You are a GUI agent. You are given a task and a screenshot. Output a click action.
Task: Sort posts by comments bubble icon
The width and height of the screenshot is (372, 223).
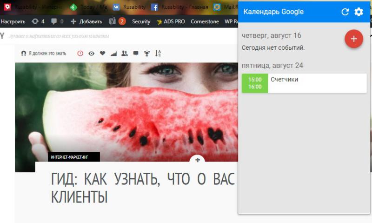click(136, 54)
